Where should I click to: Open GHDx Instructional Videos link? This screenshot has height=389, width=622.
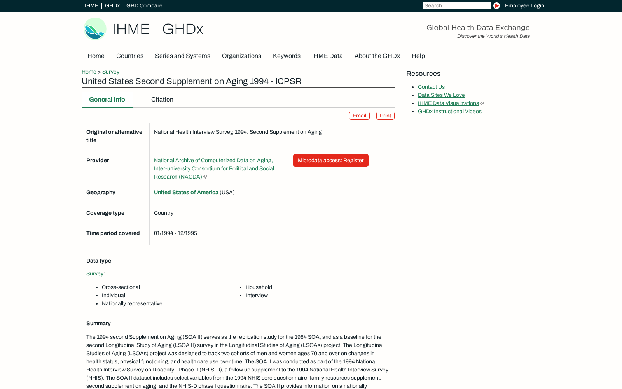[x=450, y=112]
